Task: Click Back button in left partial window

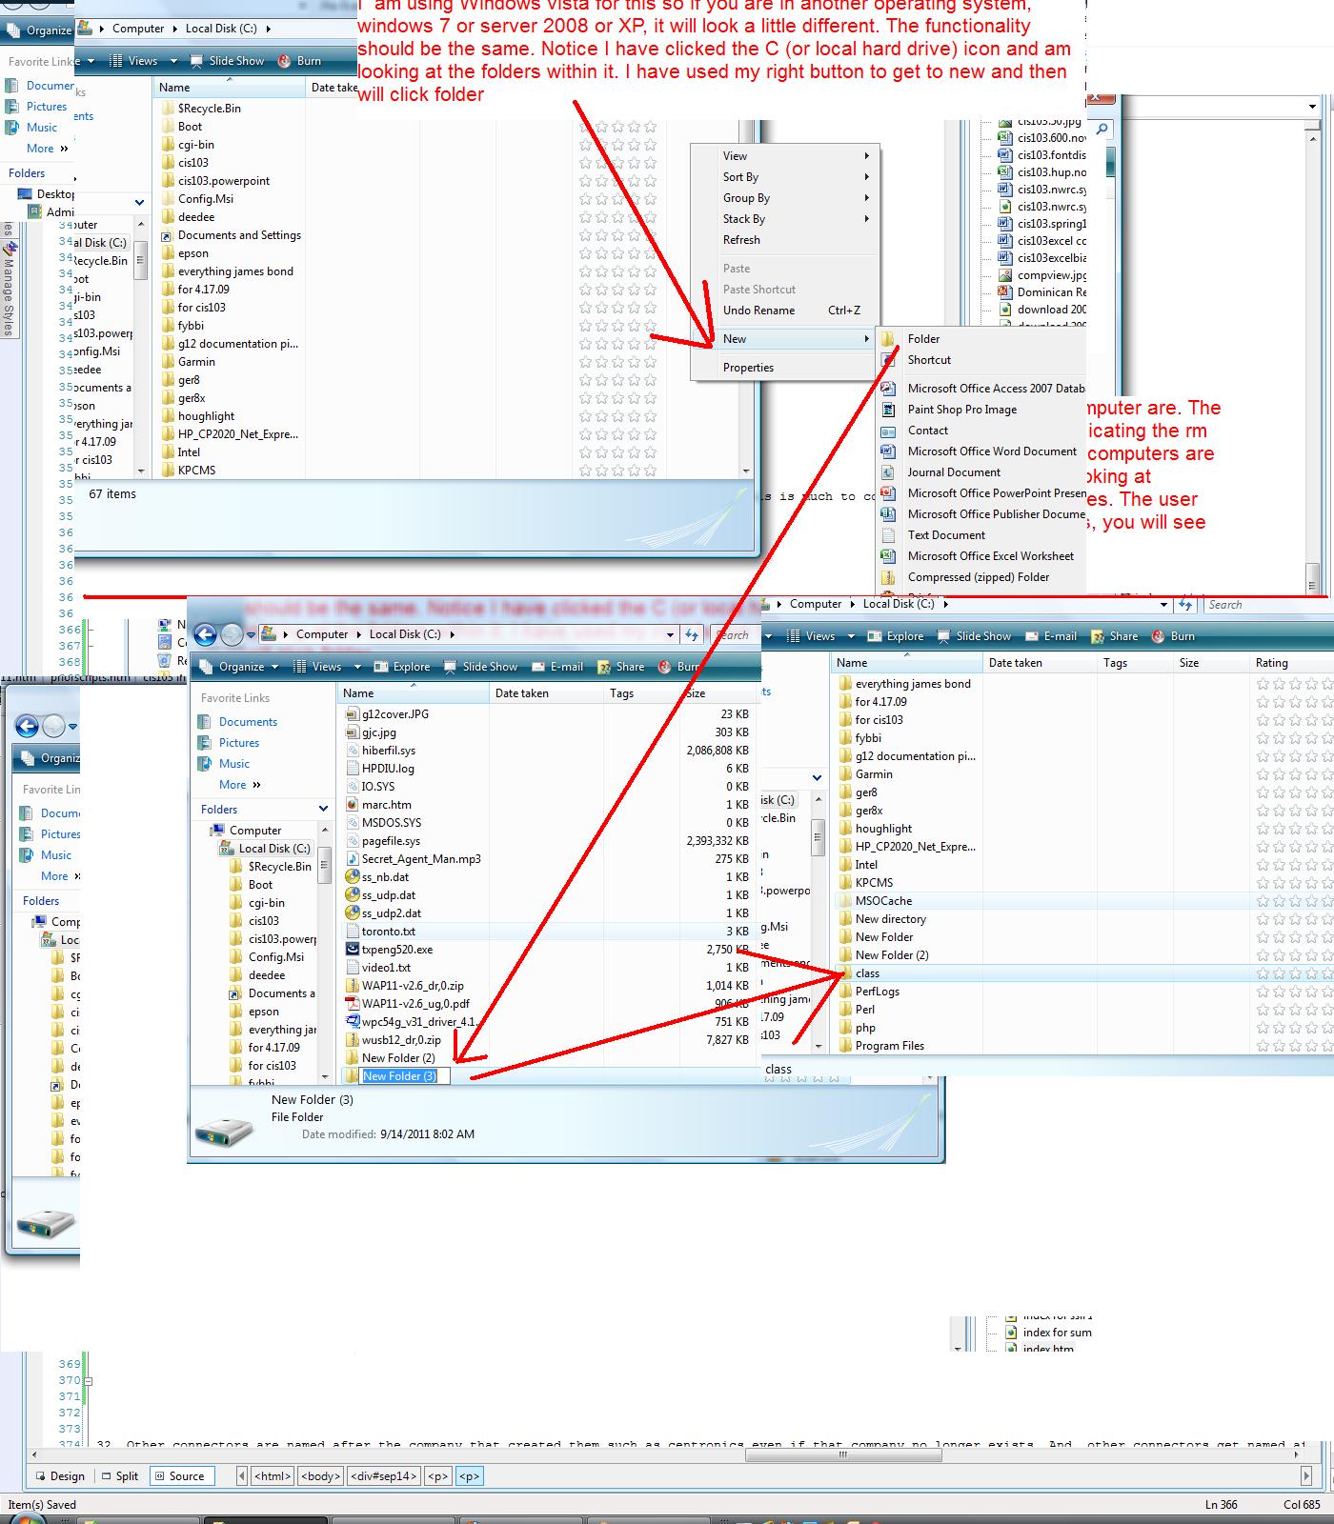Action: click(x=27, y=727)
